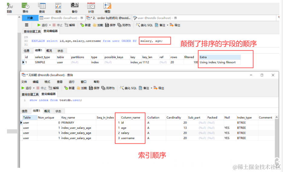283x172 pixels.
Task: Open 状态 status tab in main window
Action: click(60, 51)
